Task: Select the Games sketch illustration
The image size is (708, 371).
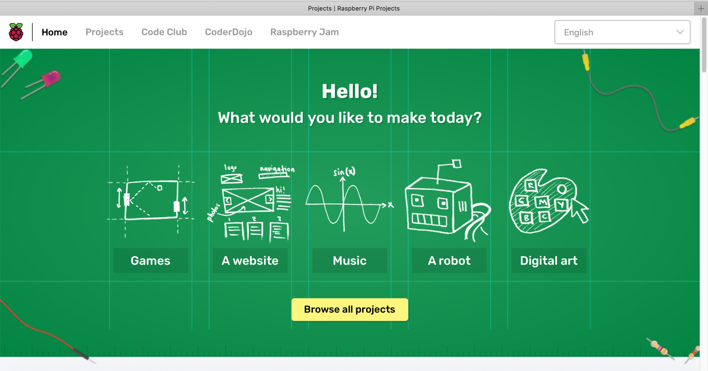Action: [x=150, y=201]
